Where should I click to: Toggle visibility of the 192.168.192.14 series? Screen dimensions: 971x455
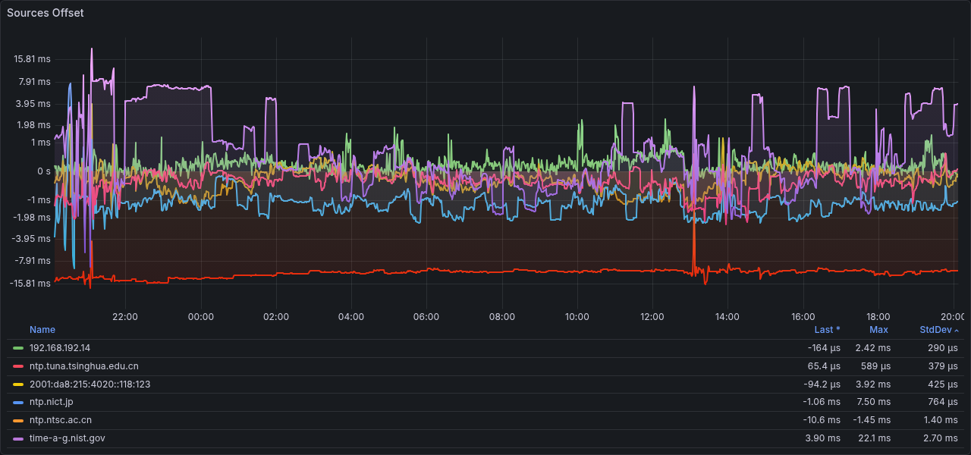(60, 348)
